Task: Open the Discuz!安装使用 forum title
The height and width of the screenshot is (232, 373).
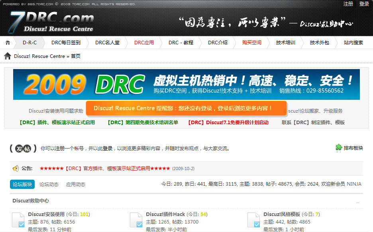Action: point(46,214)
